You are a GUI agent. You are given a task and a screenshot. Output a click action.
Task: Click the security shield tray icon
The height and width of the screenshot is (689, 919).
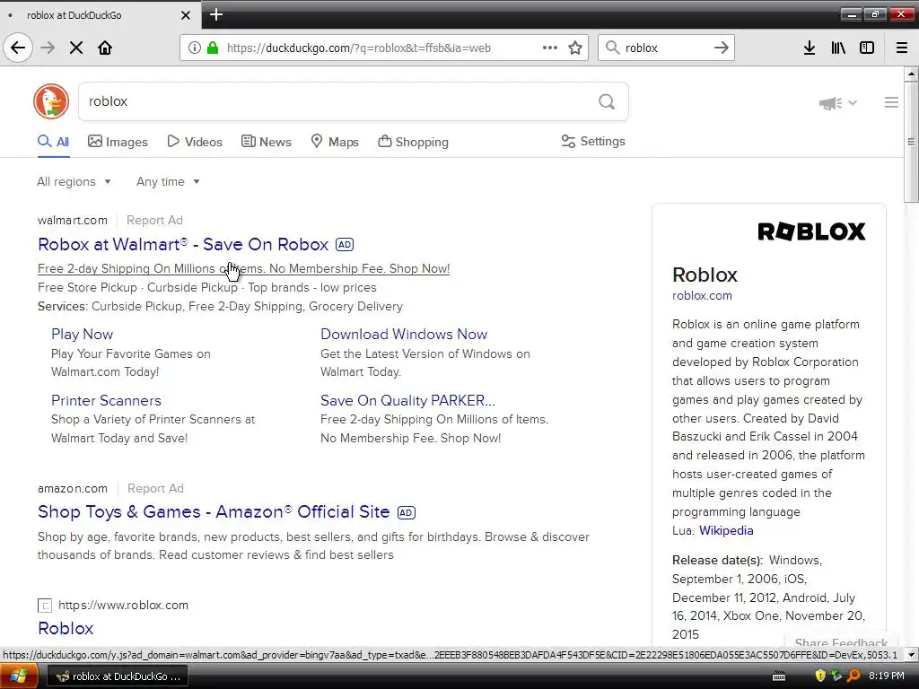820,676
